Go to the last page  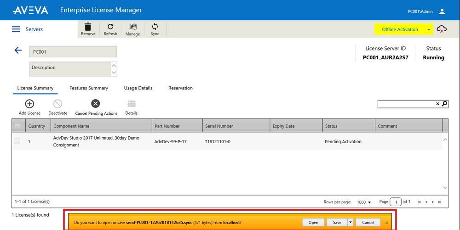tap(439, 202)
